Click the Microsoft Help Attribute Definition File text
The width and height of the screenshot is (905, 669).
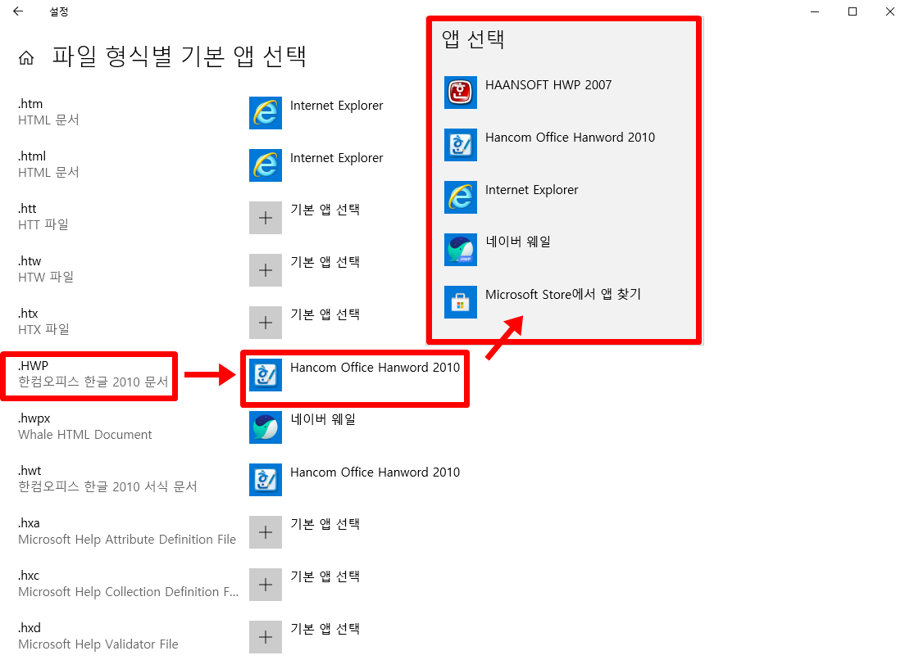click(x=127, y=540)
